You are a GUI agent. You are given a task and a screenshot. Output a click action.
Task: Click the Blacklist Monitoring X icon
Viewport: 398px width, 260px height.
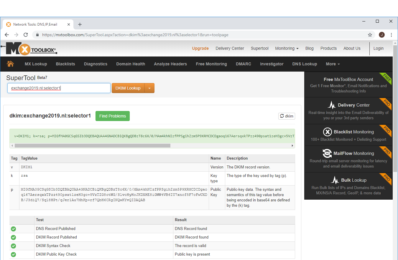327,132
